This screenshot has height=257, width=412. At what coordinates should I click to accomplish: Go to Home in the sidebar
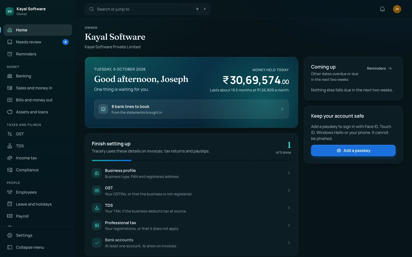(x=38, y=30)
